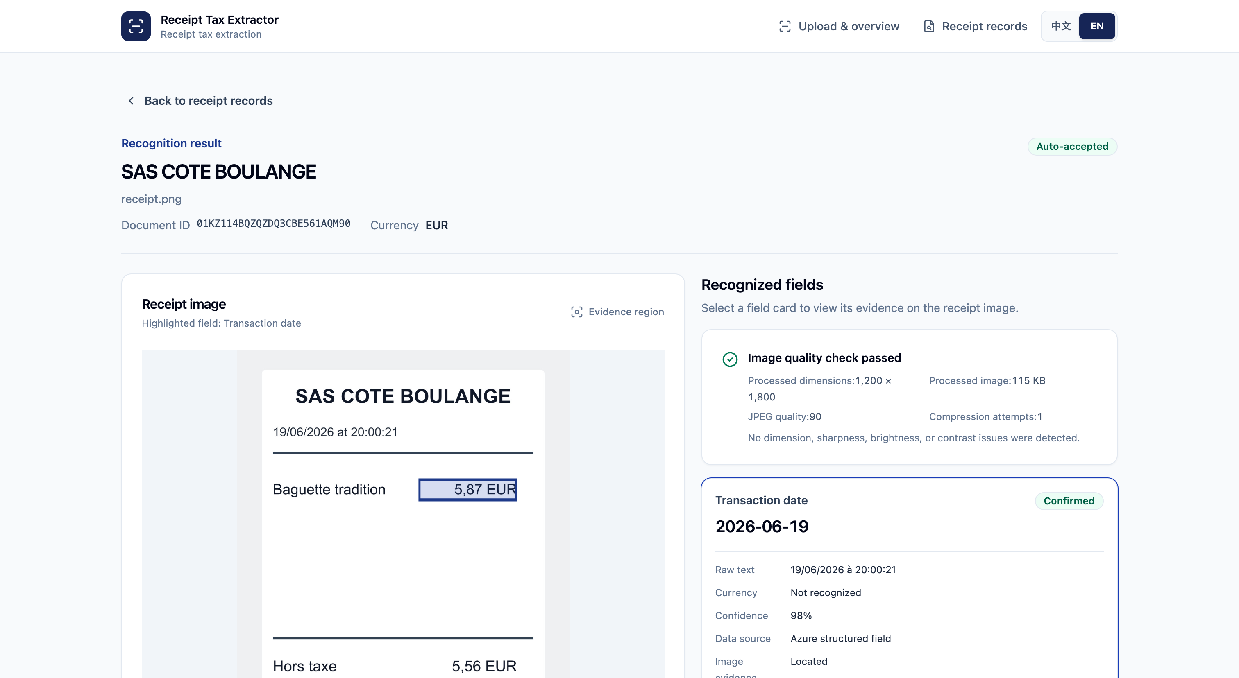Click the Evidence region label

(x=626, y=312)
